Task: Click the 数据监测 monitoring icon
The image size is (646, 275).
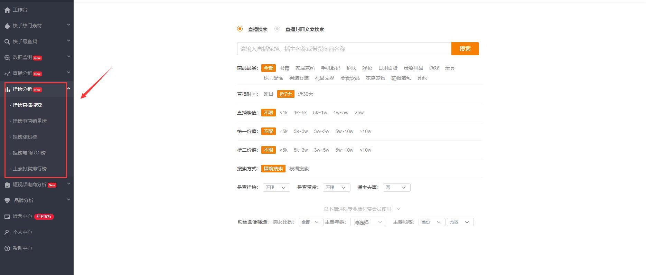Action: [x=7, y=58]
